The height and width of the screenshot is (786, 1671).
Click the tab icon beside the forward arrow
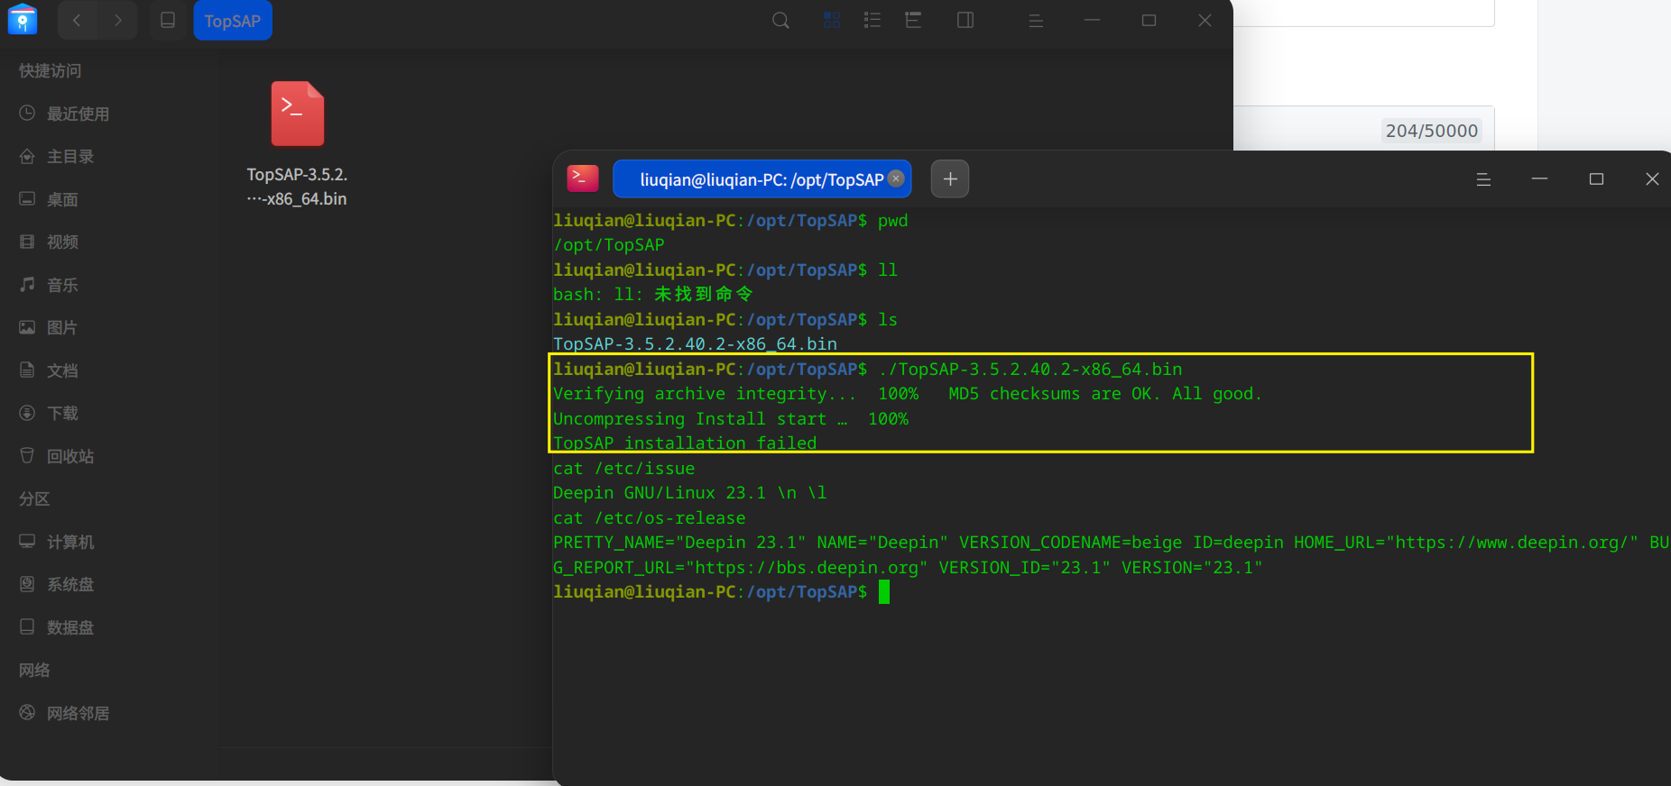point(168,21)
